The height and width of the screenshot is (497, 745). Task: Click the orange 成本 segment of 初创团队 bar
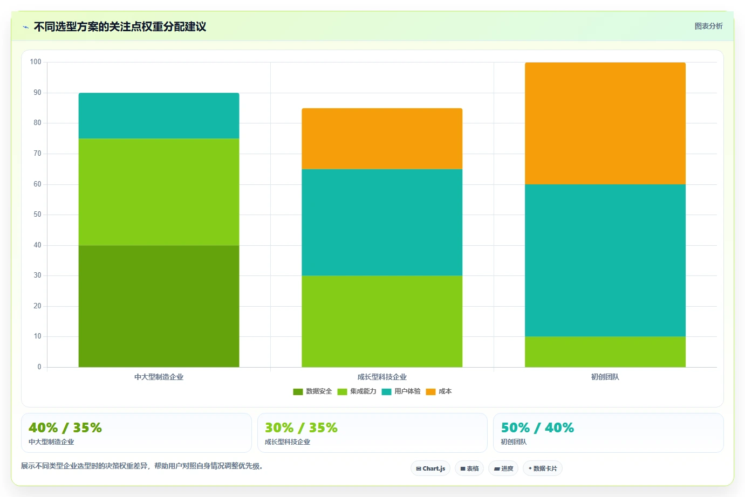click(605, 123)
